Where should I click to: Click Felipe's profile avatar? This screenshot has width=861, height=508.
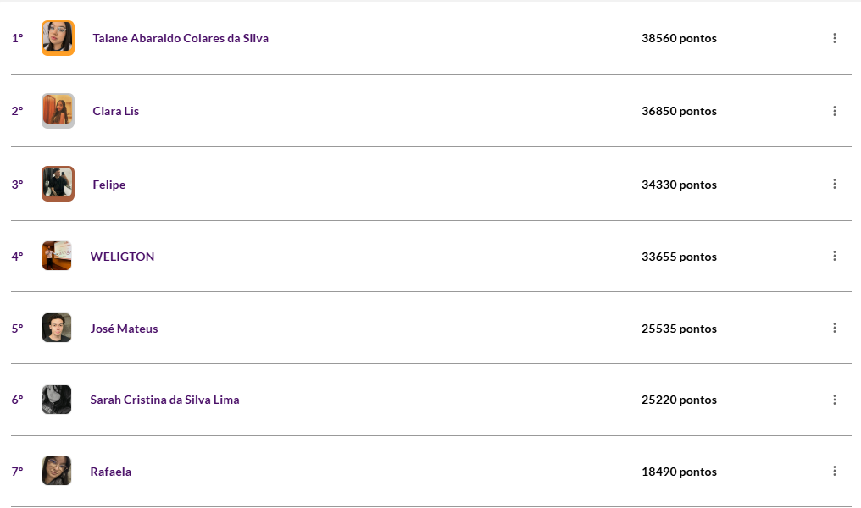(58, 184)
